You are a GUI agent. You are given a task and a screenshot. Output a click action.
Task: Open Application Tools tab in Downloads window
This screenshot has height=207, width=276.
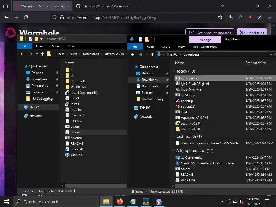[x=205, y=47]
